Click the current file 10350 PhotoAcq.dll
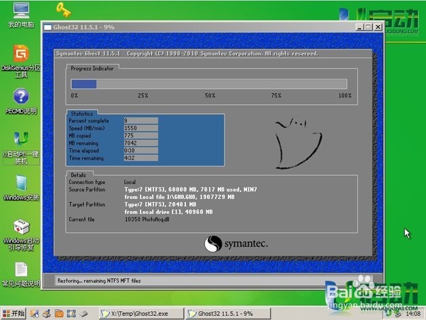Image resolution: width=426 pixels, height=320 pixels. [147, 219]
